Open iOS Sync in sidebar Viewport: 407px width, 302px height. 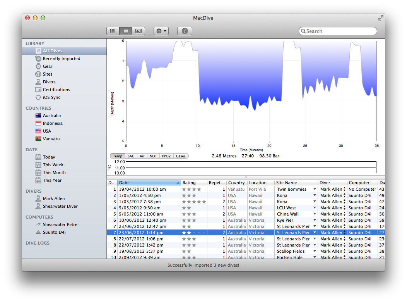tap(51, 97)
